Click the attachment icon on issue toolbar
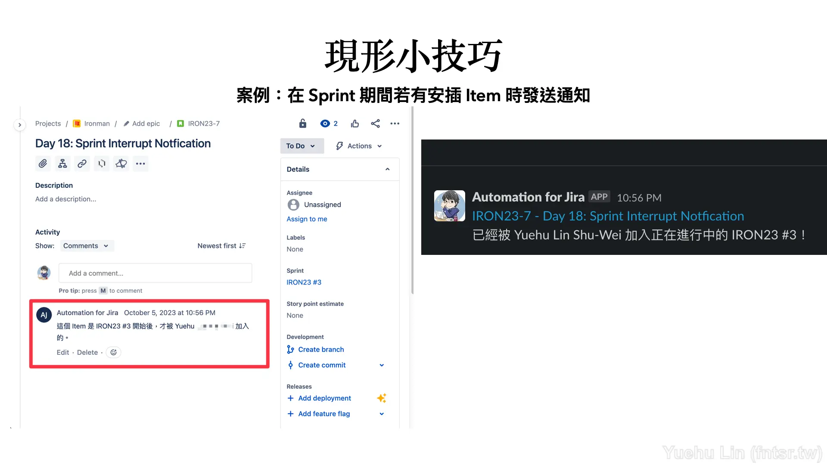827x465 pixels. (43, 164)
